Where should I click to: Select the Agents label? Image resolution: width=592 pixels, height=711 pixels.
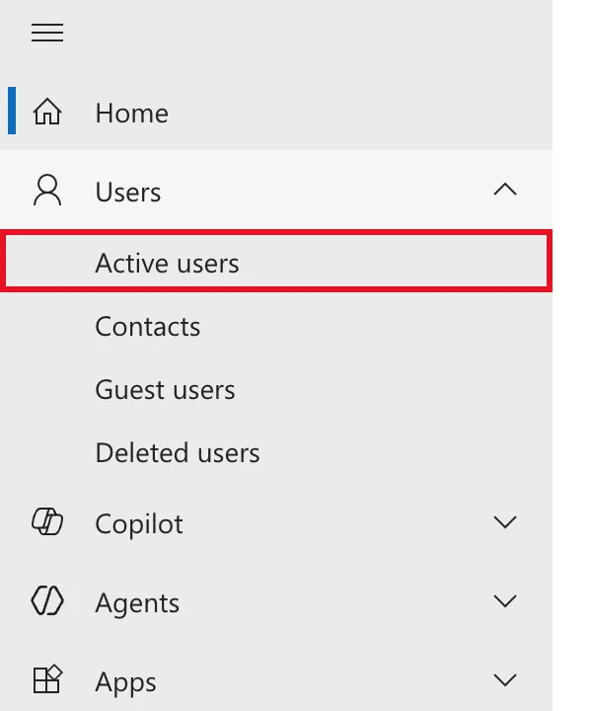[x=137, y=603]
